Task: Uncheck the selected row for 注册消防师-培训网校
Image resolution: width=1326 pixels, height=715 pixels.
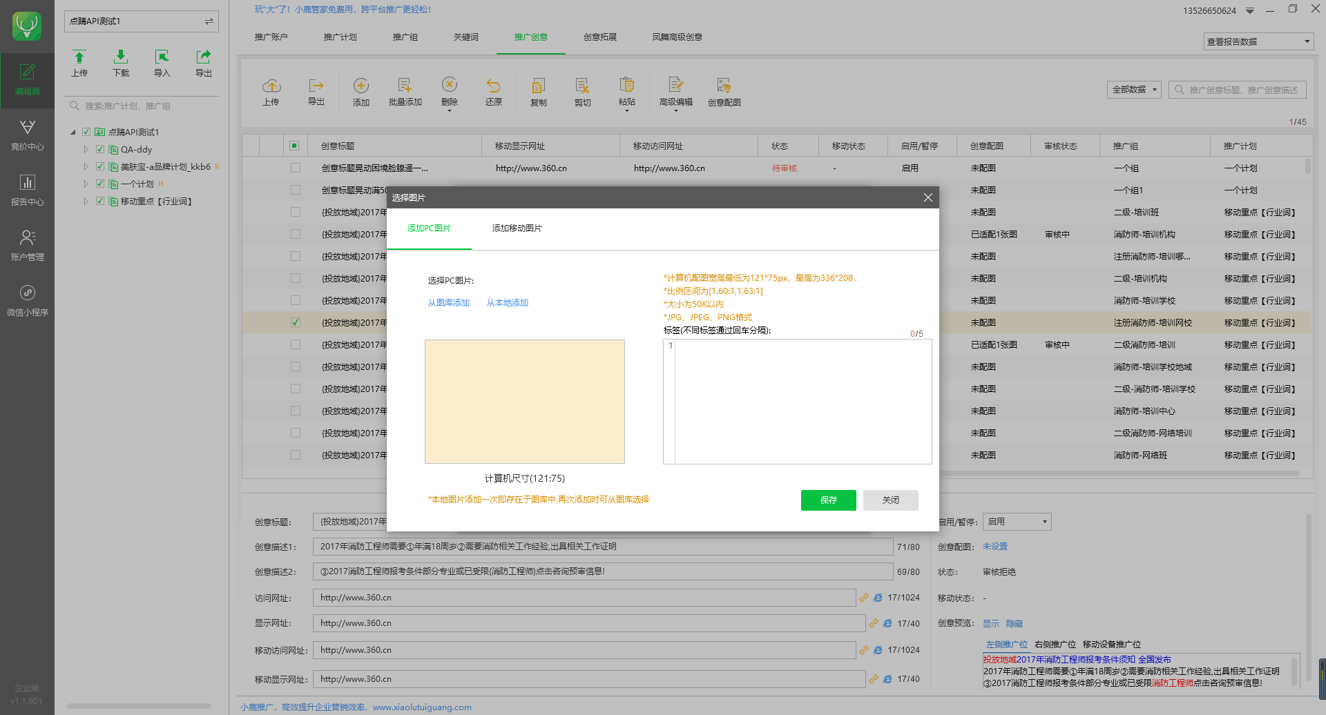Action: tap(296, 322)
